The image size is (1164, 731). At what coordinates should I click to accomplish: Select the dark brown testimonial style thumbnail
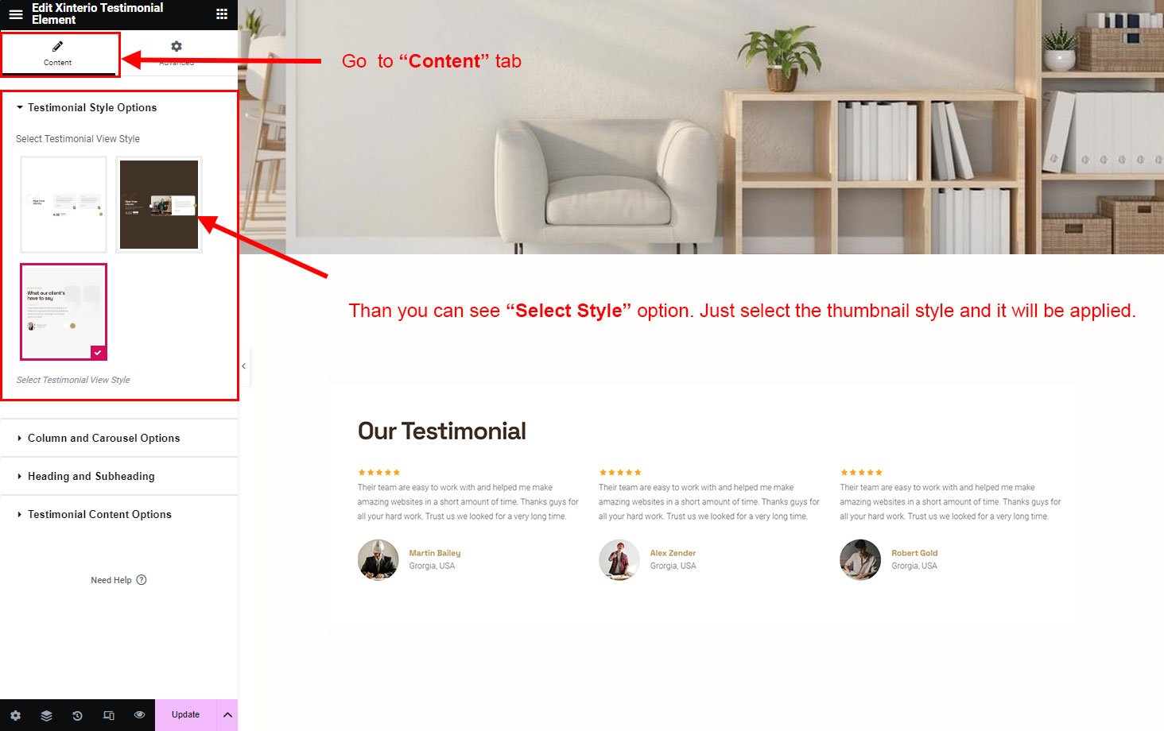click(159, 204)
